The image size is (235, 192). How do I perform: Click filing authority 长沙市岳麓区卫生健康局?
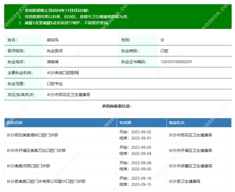coord(190,166)
